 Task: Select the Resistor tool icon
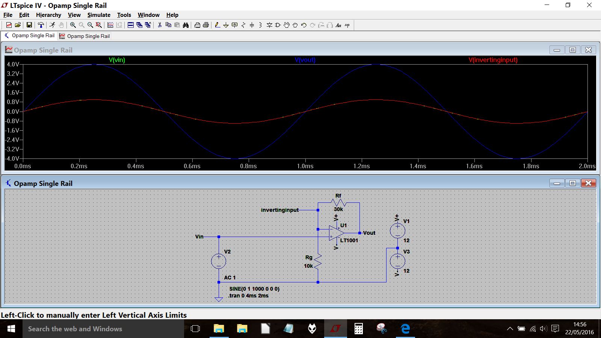tap(243, 25)
